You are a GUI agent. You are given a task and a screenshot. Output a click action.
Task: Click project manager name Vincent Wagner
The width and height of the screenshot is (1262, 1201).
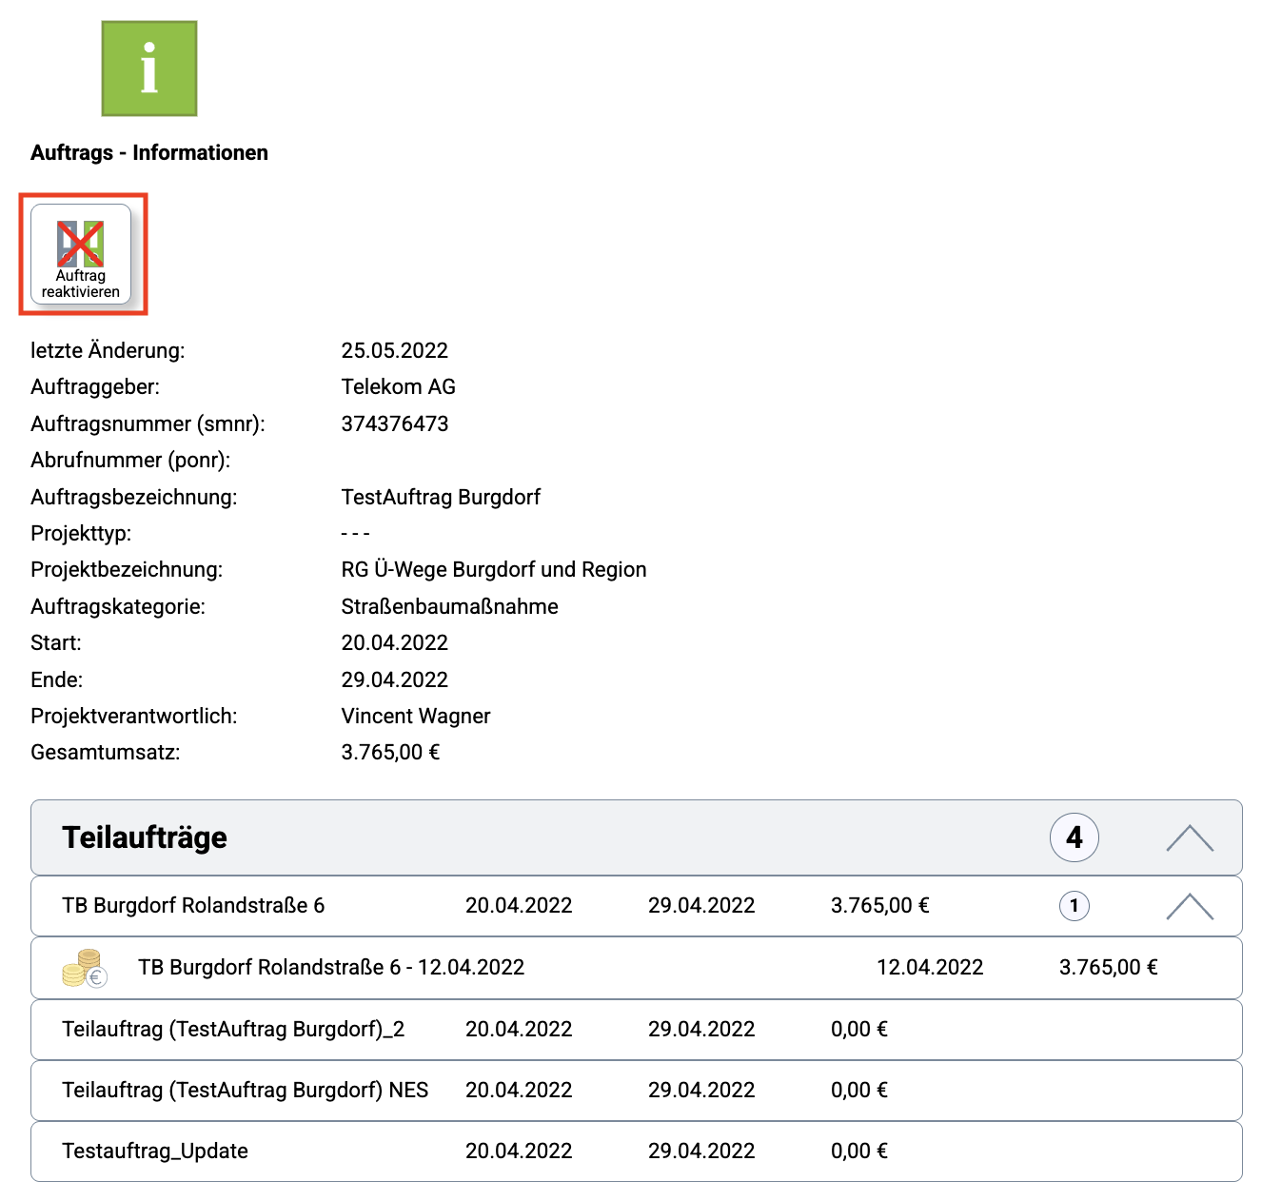click(x=416, y=717)
